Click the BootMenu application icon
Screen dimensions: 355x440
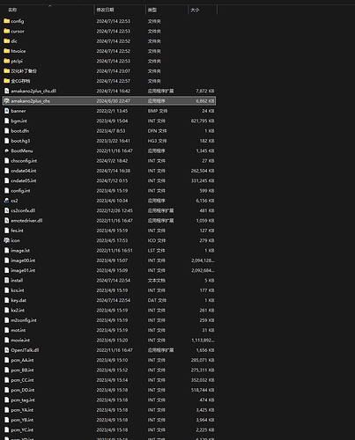point(7,150)
